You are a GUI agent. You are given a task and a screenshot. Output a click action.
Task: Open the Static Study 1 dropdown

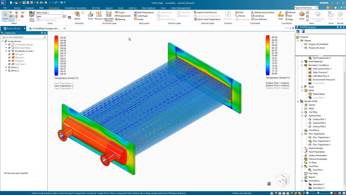pyautogui.click(x=62, y=13)
